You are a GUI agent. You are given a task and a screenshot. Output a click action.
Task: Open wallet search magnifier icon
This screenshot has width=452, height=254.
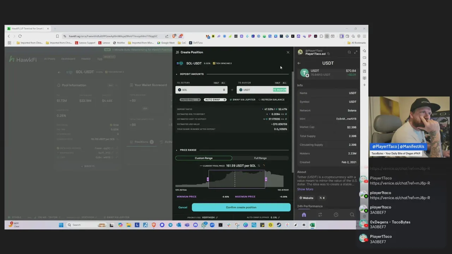349,52
